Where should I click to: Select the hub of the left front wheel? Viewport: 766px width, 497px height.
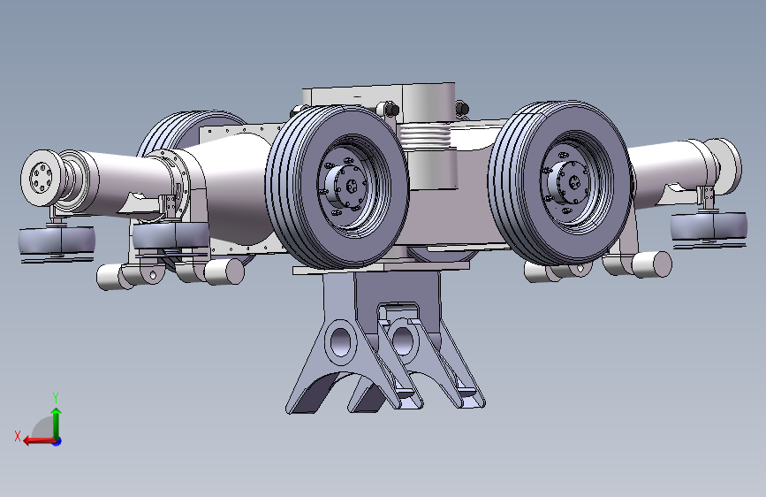(346, 187)
